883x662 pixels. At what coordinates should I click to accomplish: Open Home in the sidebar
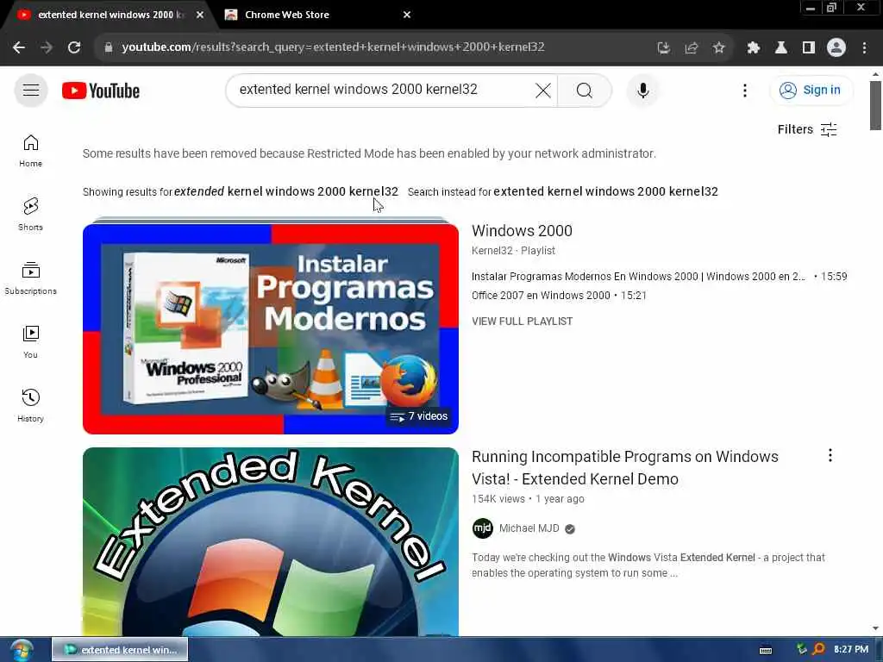point(30,151)
